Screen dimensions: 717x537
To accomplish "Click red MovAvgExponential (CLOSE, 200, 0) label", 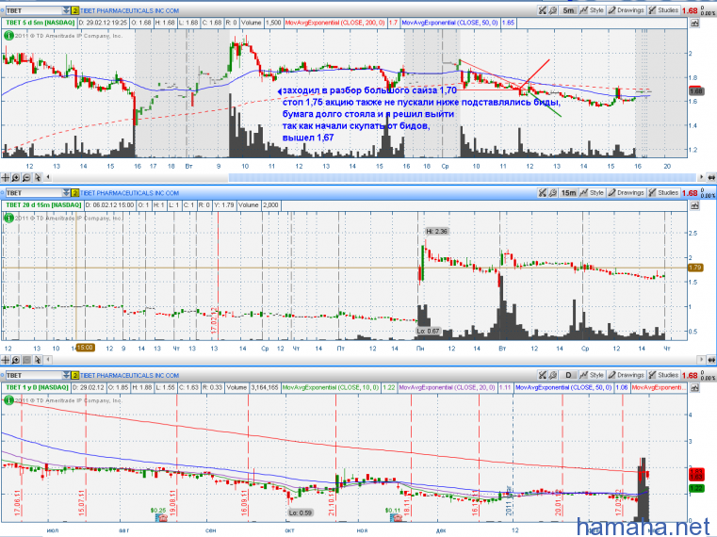I will [x=334, y=23].
